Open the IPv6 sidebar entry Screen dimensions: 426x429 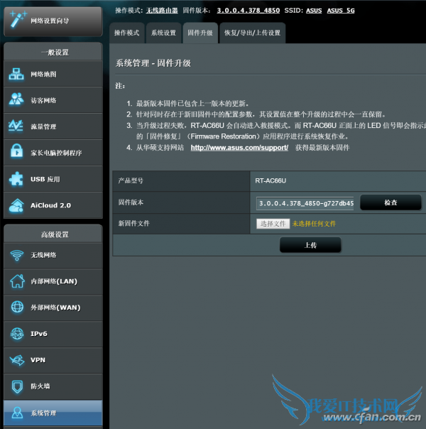[53, 334]
